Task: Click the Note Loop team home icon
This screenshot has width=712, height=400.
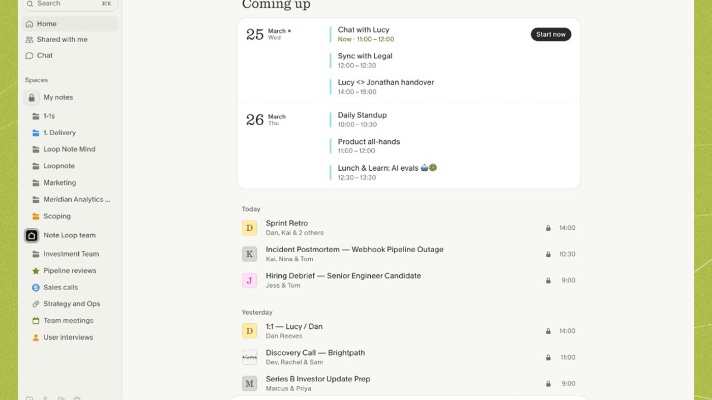Action: (x=32, y=235)
